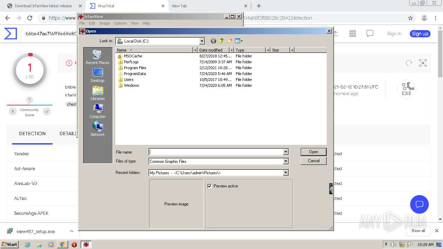Image resolution: width=443 pixels, height=249 pixels.
Task: Expand Recent folders dropdown
Action: pos(286,173)
